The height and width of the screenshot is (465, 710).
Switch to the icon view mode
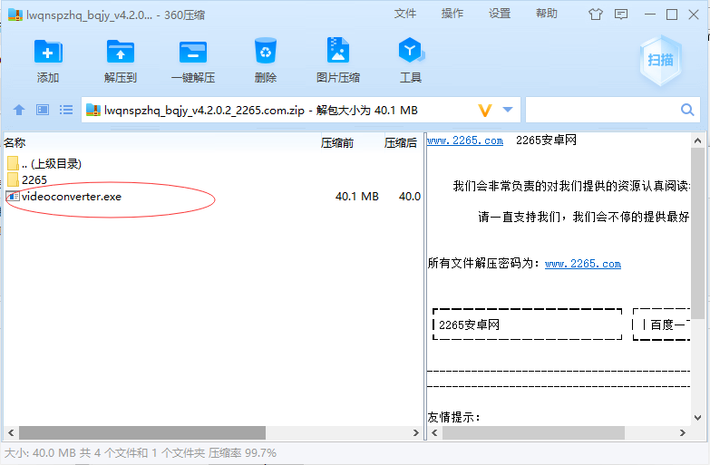[x=43, y=110]
